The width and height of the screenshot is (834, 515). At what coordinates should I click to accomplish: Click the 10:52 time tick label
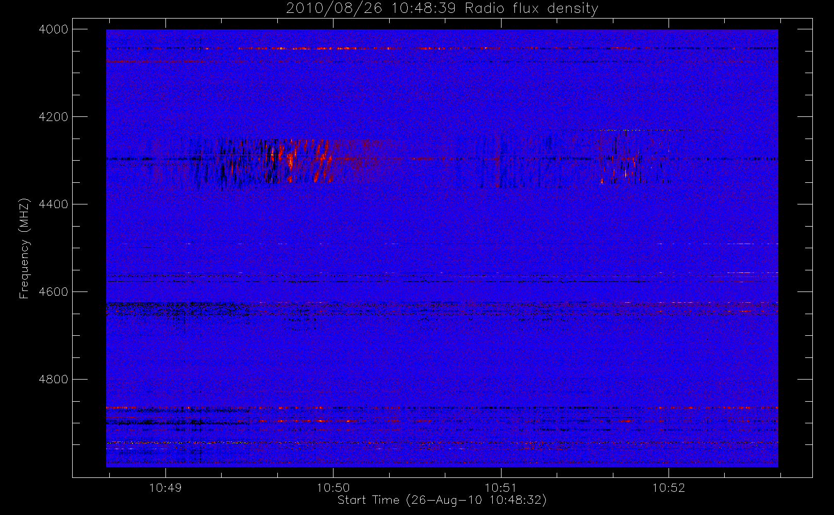669,488
